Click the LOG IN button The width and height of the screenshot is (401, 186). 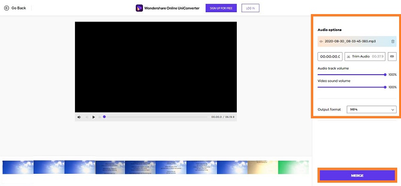(251, 8)
